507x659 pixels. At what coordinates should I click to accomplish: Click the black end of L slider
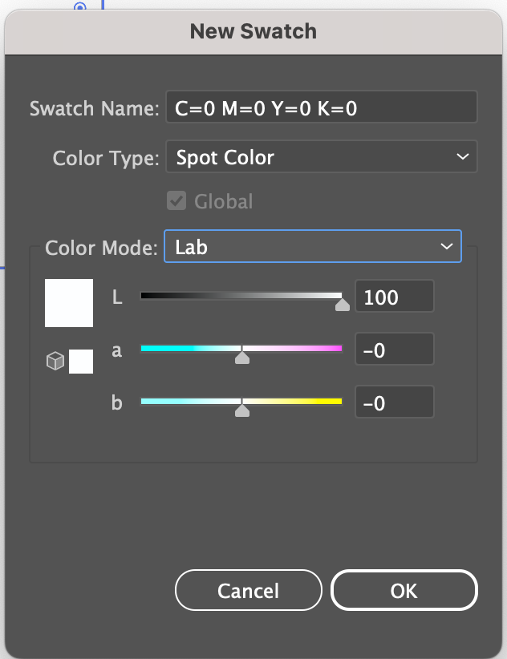pos(145,296)
